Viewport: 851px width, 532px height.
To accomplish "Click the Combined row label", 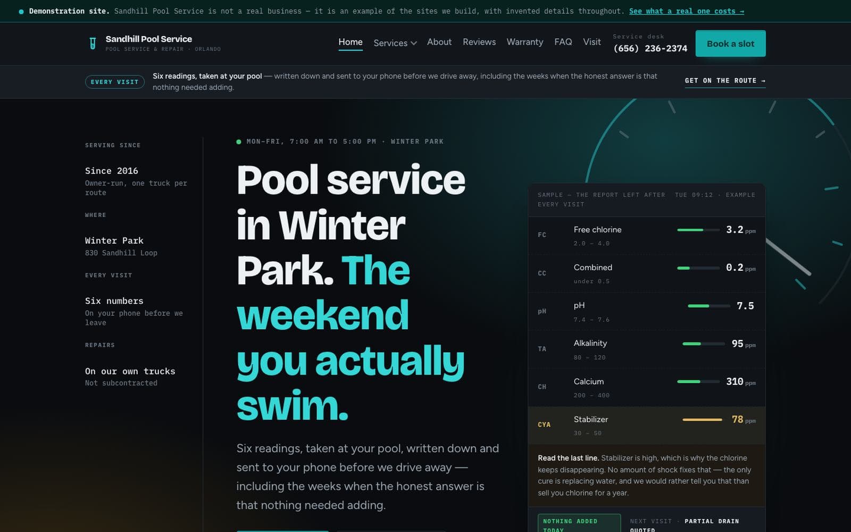I will pos(593,268).
